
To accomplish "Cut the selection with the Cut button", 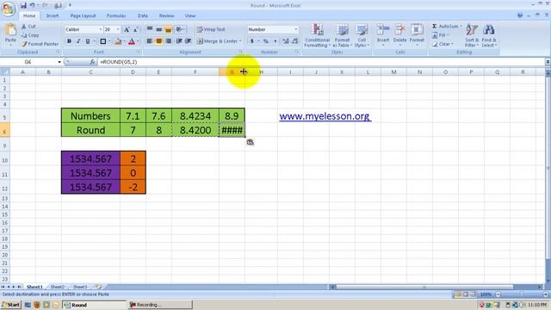I will pos(28,27).
